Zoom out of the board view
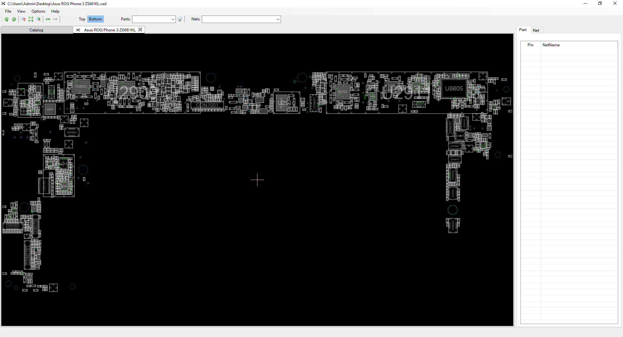 coord(23,19)
